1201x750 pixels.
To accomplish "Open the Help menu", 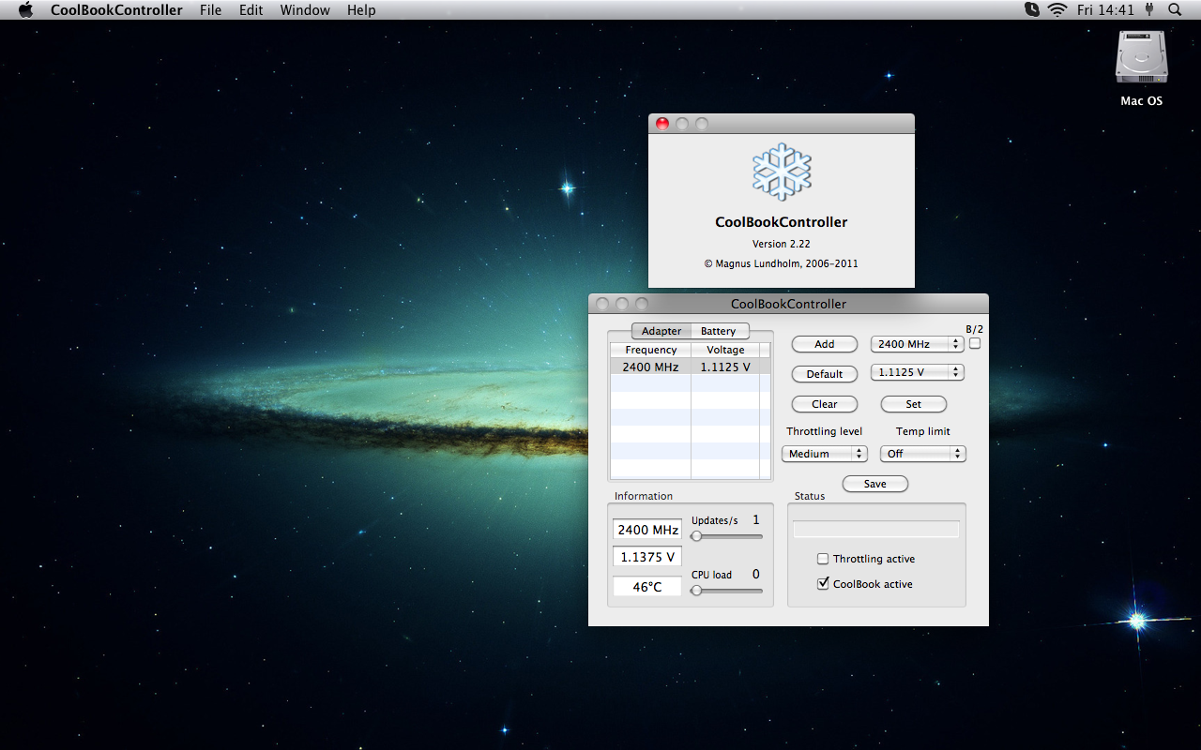I will point(361,9).
